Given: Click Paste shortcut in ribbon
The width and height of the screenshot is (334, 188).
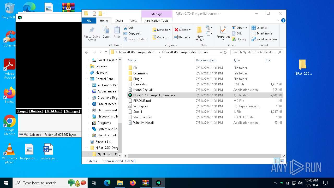Looking at the screenshot, I should pos(135,39).
